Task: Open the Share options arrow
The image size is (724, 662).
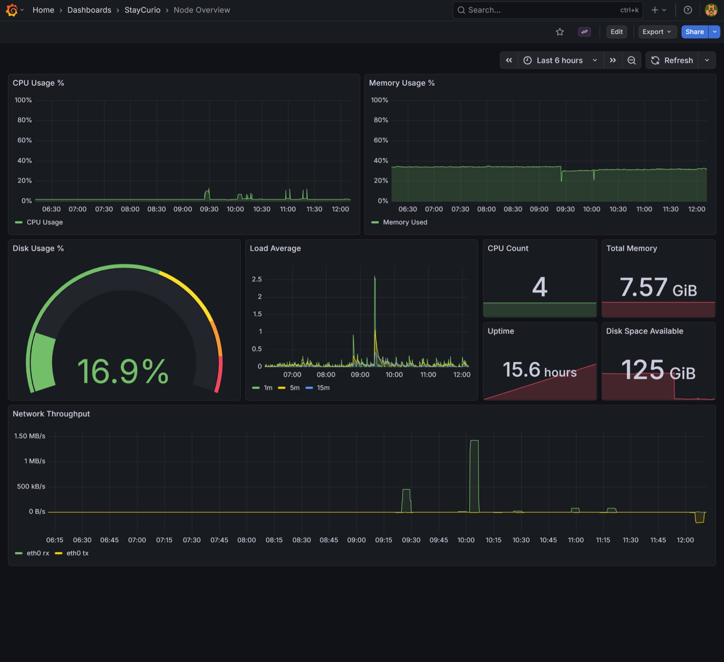Action: tap(714, 32)
